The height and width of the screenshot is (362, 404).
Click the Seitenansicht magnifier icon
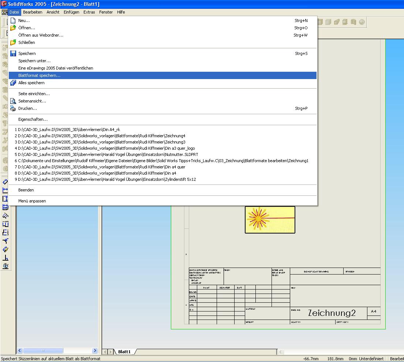(13, 101)
